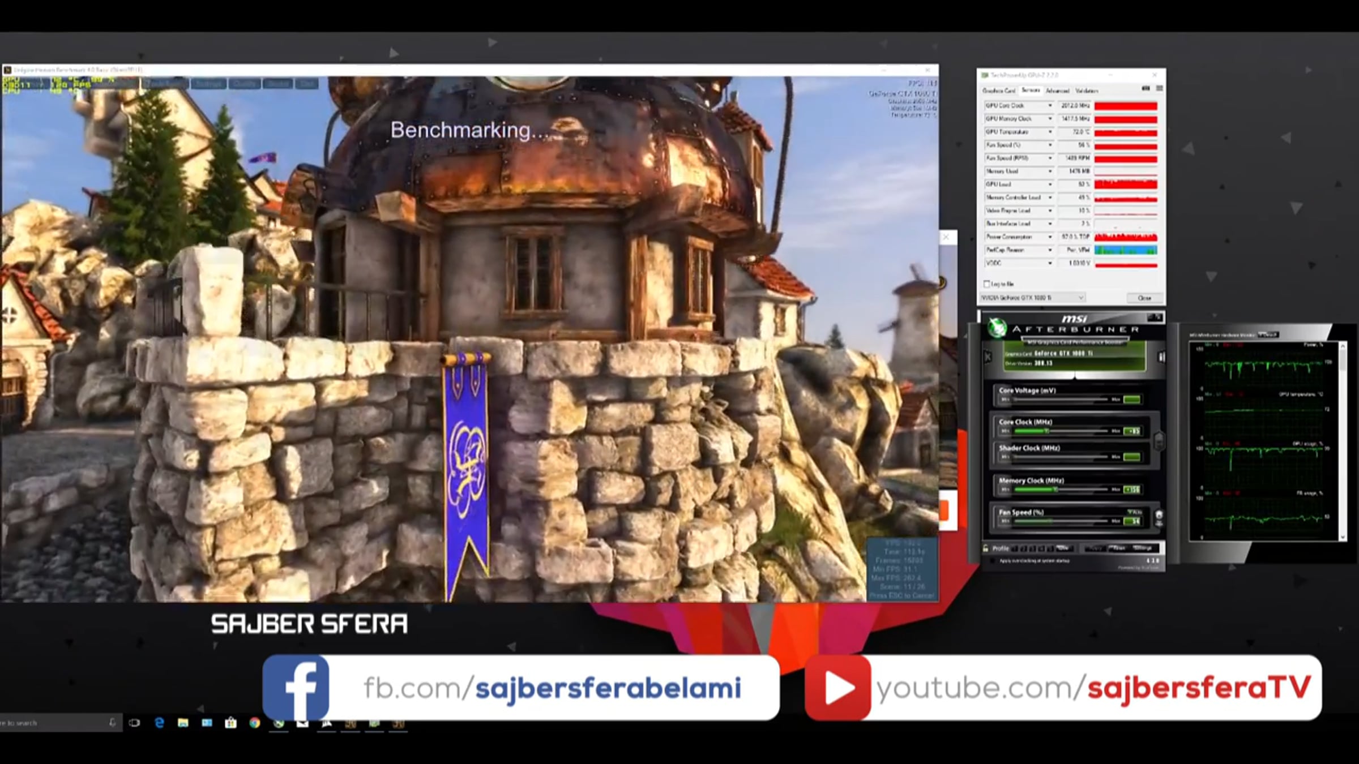Click the GPU-Z screenshot camera icon
Image resolution: width=1359 pixels, height=764 pixels.
pos(1146,89)
